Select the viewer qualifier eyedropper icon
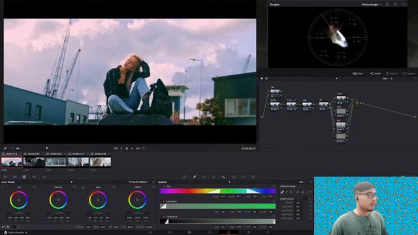 (5, 148)
